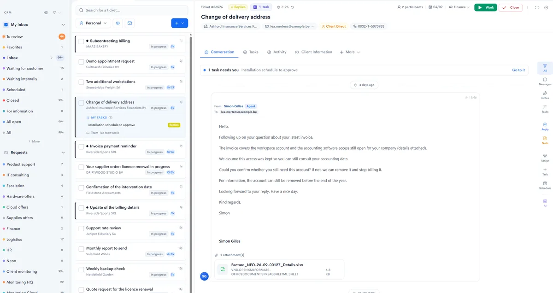Expand the Inbox folder arrow
Screen dimensions: 553x293
click(52, 58)
